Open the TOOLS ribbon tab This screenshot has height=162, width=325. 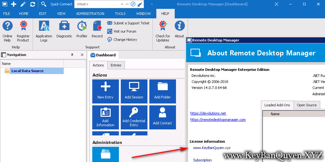(x=120, y=14)
